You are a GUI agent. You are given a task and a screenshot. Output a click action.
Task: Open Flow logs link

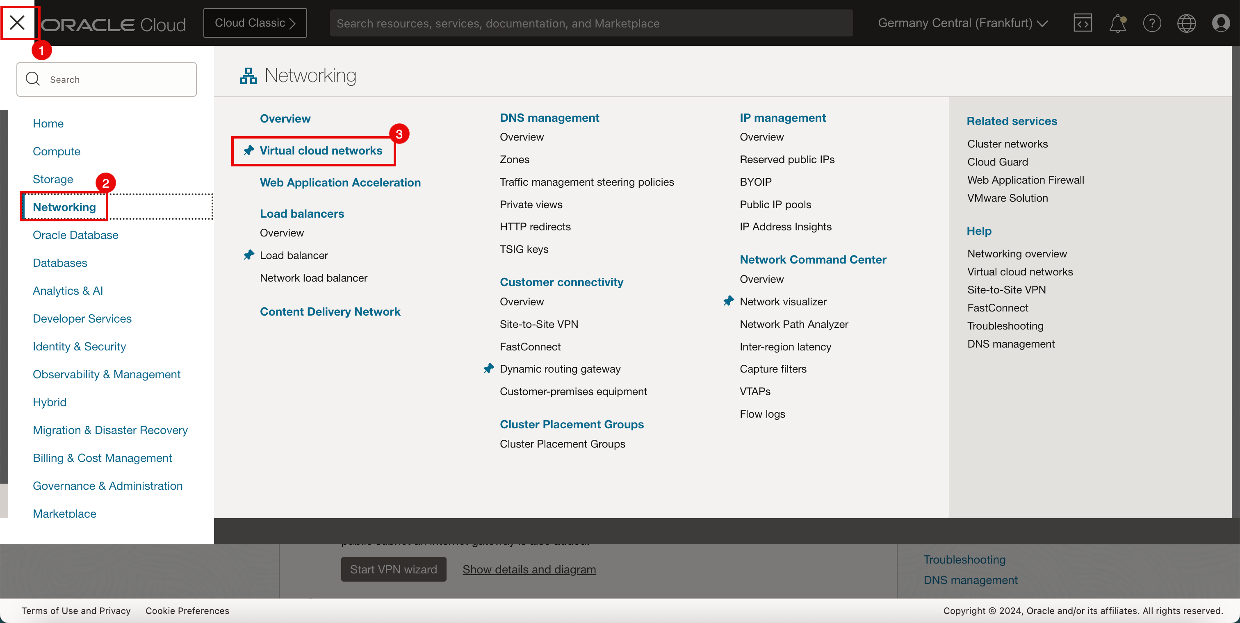tap(762, 414)
